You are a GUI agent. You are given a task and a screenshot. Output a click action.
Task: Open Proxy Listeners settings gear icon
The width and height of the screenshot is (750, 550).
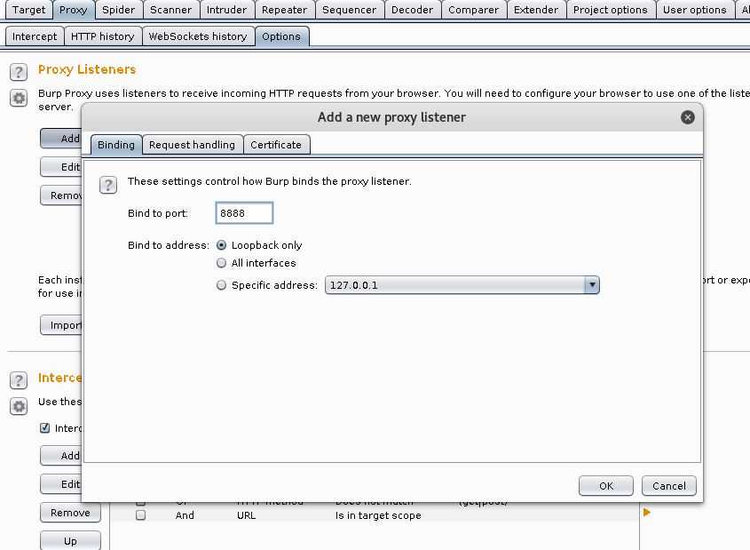(18, 99)
